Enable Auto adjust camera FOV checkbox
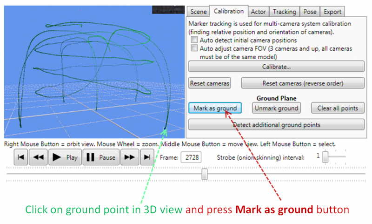The width and height of the screenshot is (372, 224). [x=194, y=48]
